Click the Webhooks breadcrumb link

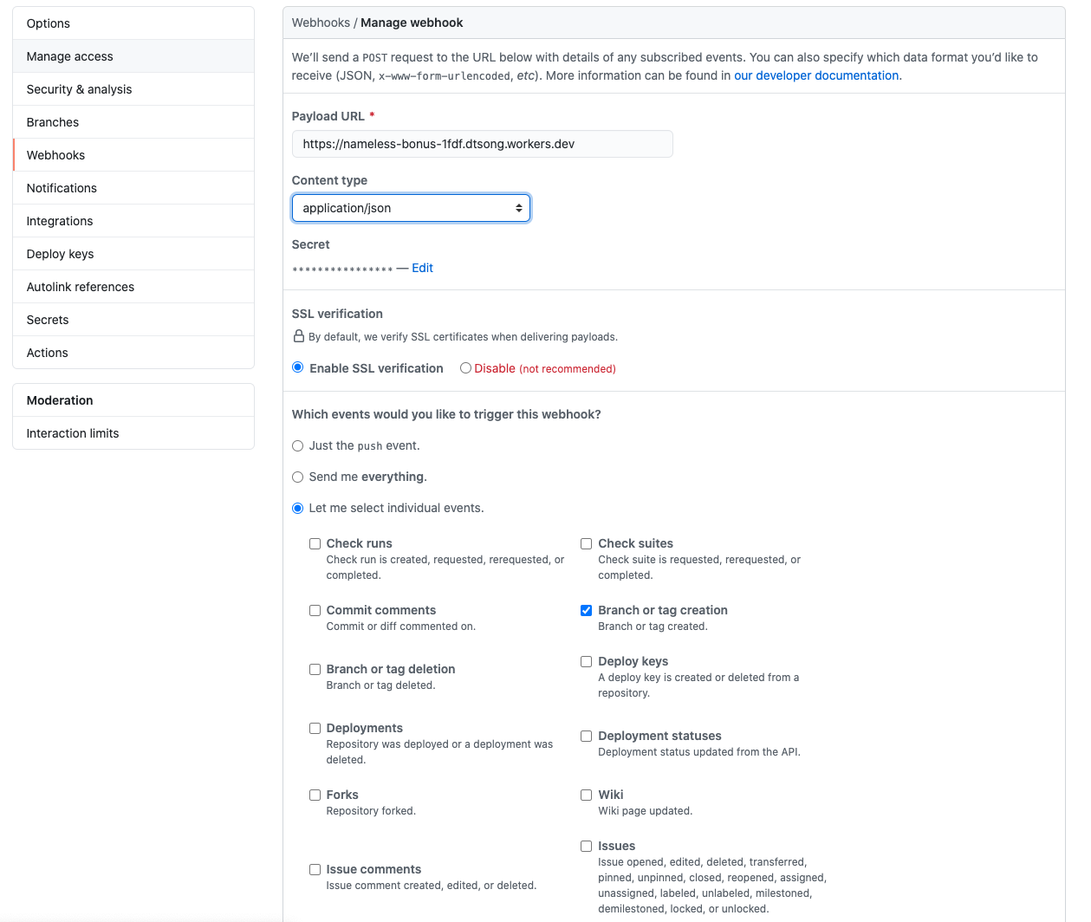[x=321, y=23]
